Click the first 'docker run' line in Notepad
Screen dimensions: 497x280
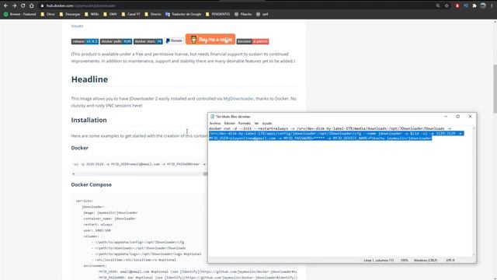[329, 128]
